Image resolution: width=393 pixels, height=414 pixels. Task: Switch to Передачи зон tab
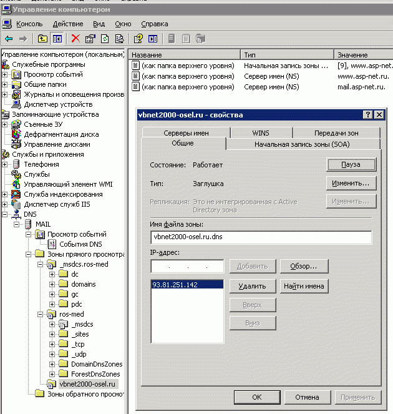336,133
